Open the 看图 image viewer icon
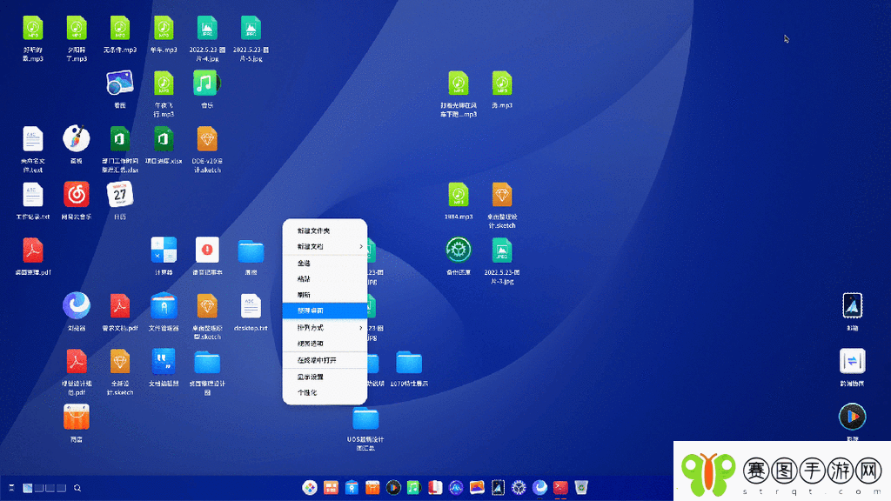891x501 pixels. pyautogui.click(x=120, y=83)
